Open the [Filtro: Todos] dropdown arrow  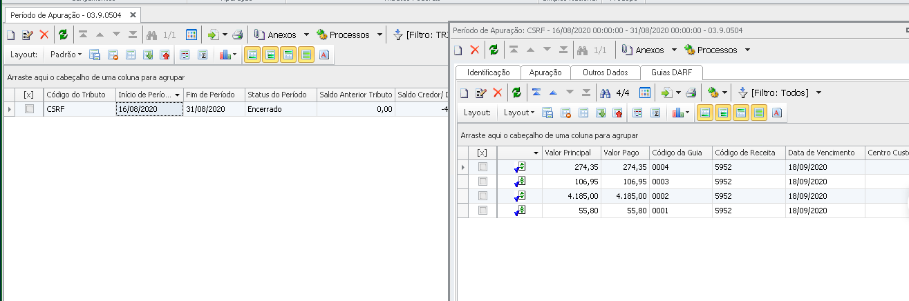(x=818, y=93)
